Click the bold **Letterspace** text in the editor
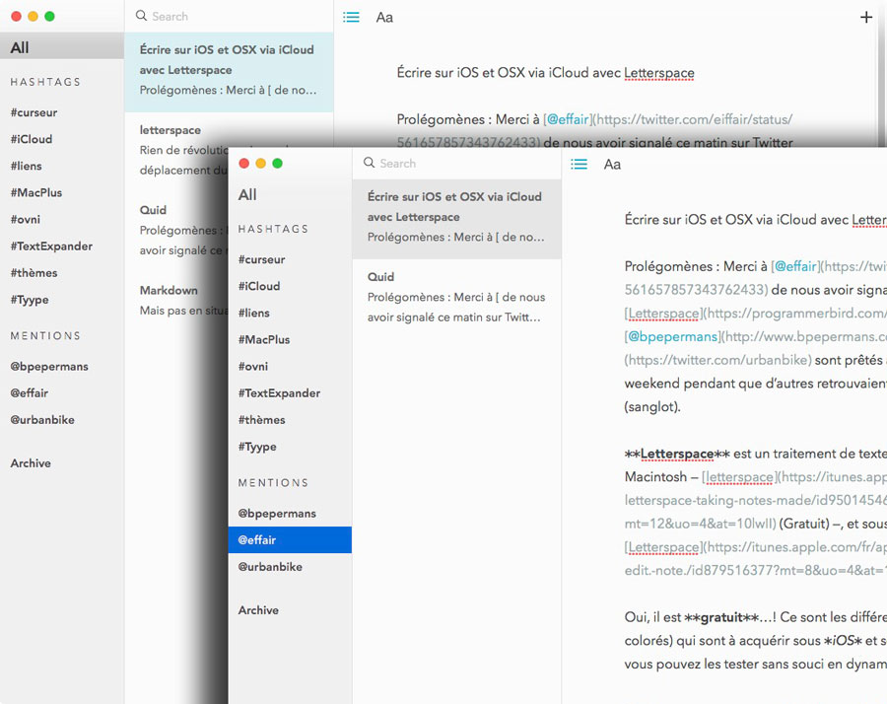This screenshot has width=887, height=704. (677, 454)
